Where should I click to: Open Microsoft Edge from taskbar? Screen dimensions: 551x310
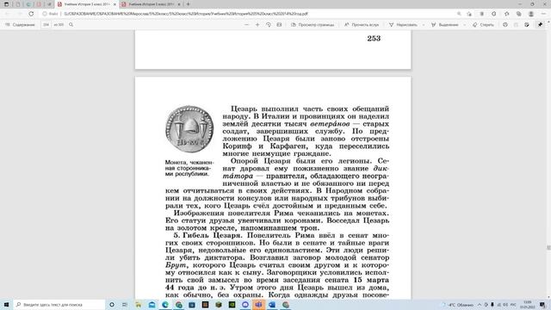(165, 304)
